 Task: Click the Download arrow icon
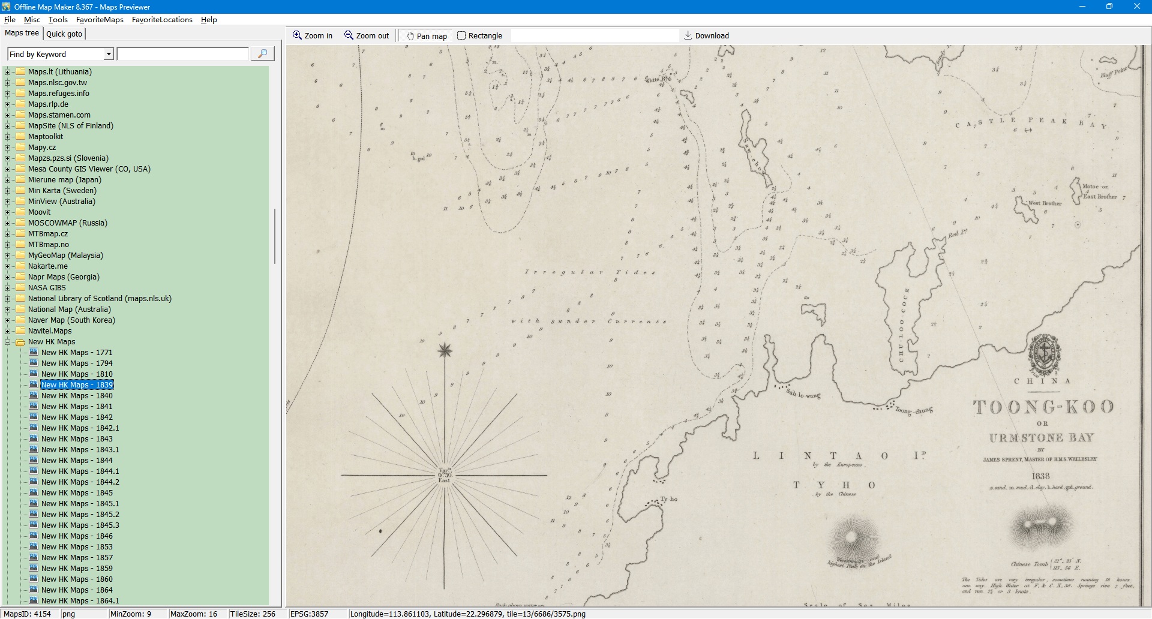(x=688, y=35)
